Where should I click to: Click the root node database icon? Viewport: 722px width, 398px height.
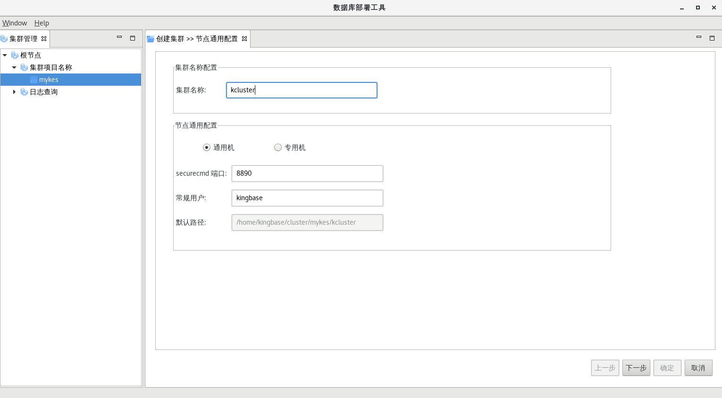pos(15,55)
